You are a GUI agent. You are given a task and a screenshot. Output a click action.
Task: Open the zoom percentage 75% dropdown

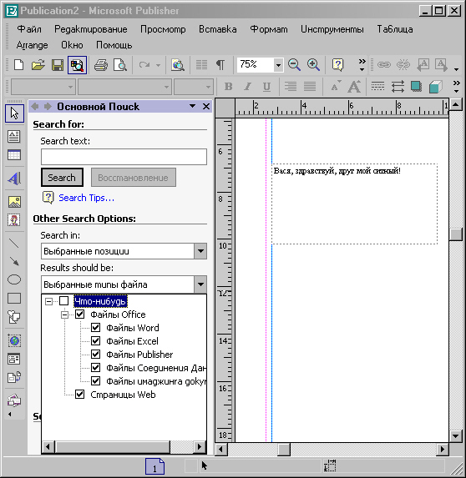pos(278,65)
